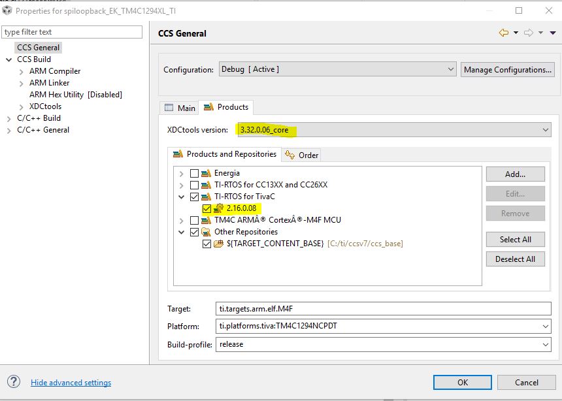Uncheck the TI-RTOS for TivaC checkbox

tap(194, 197)
